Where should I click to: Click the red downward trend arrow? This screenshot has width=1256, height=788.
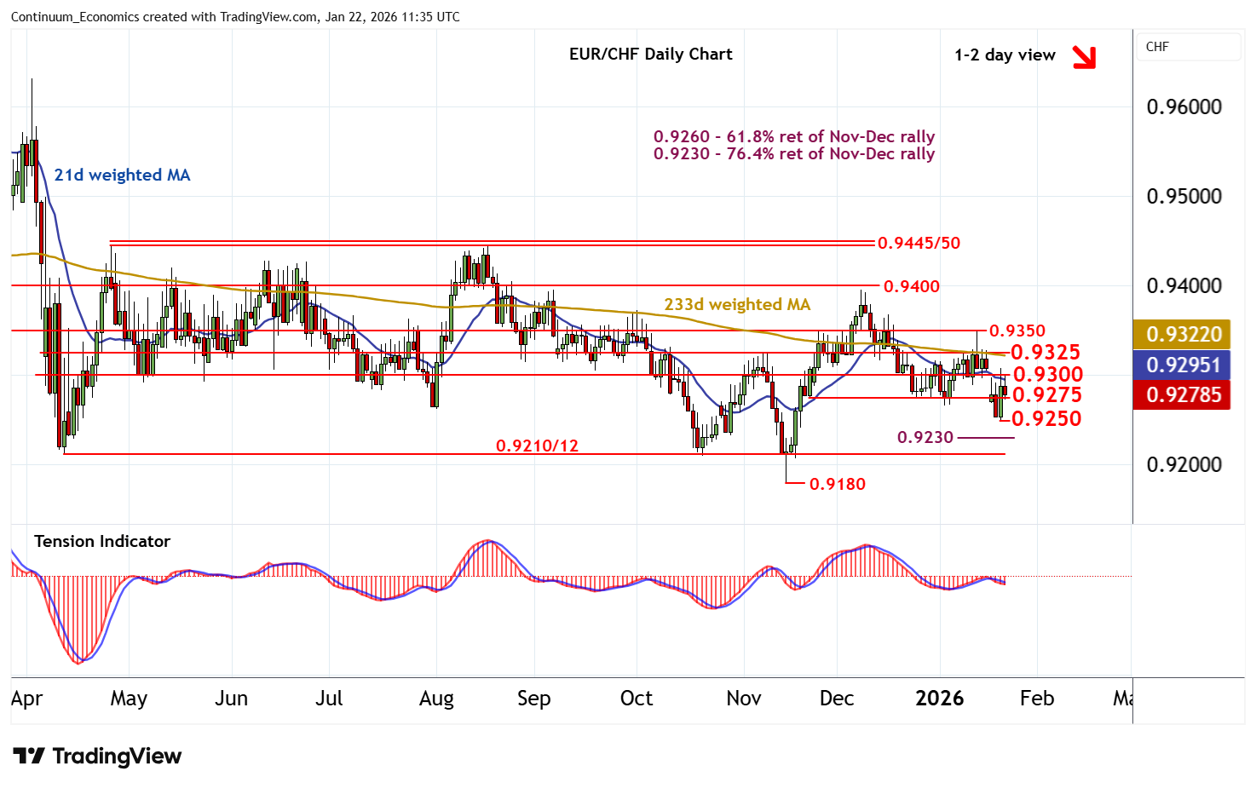[x=1084, y=57]
